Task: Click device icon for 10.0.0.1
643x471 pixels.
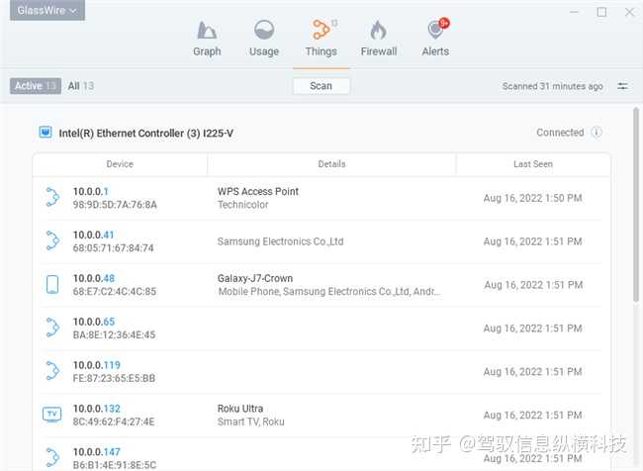Action: (52, 197)
